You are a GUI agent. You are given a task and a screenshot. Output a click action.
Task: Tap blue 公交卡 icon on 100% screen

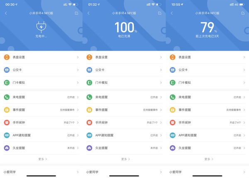[89, 70]
